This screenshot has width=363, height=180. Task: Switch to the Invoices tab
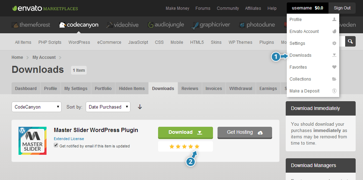click(214, 89)
